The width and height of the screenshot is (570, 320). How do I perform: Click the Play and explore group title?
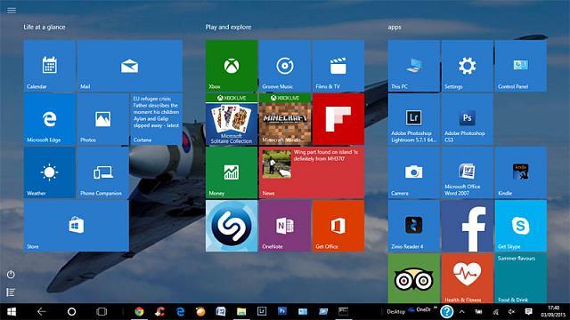pyautogui.click(x=228, y=27)
